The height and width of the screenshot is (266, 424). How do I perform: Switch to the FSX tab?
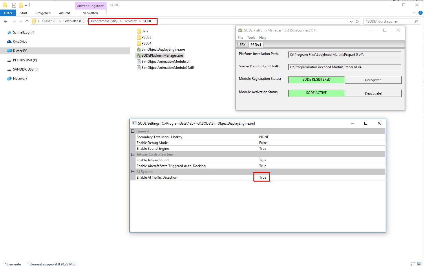pos(242,45)
